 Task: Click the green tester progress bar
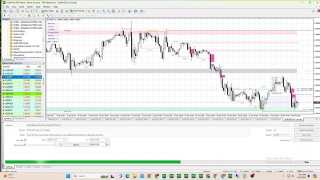click(93, 162)
